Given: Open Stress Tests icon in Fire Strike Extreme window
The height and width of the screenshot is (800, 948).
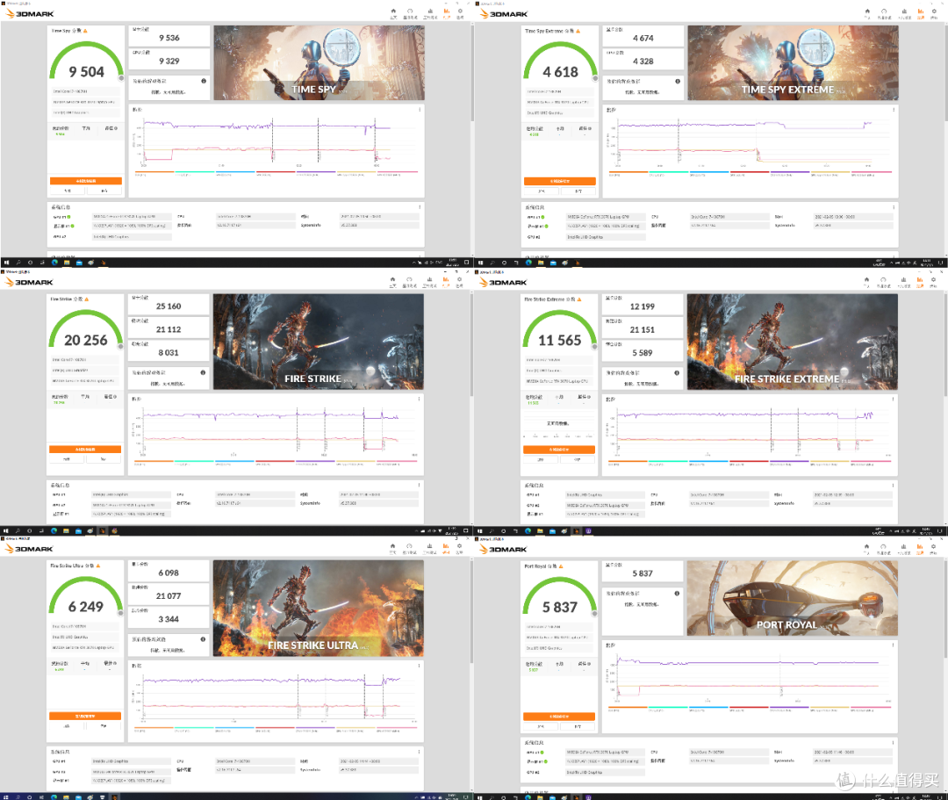Looking at the screenshot, I should click(903, 281).
